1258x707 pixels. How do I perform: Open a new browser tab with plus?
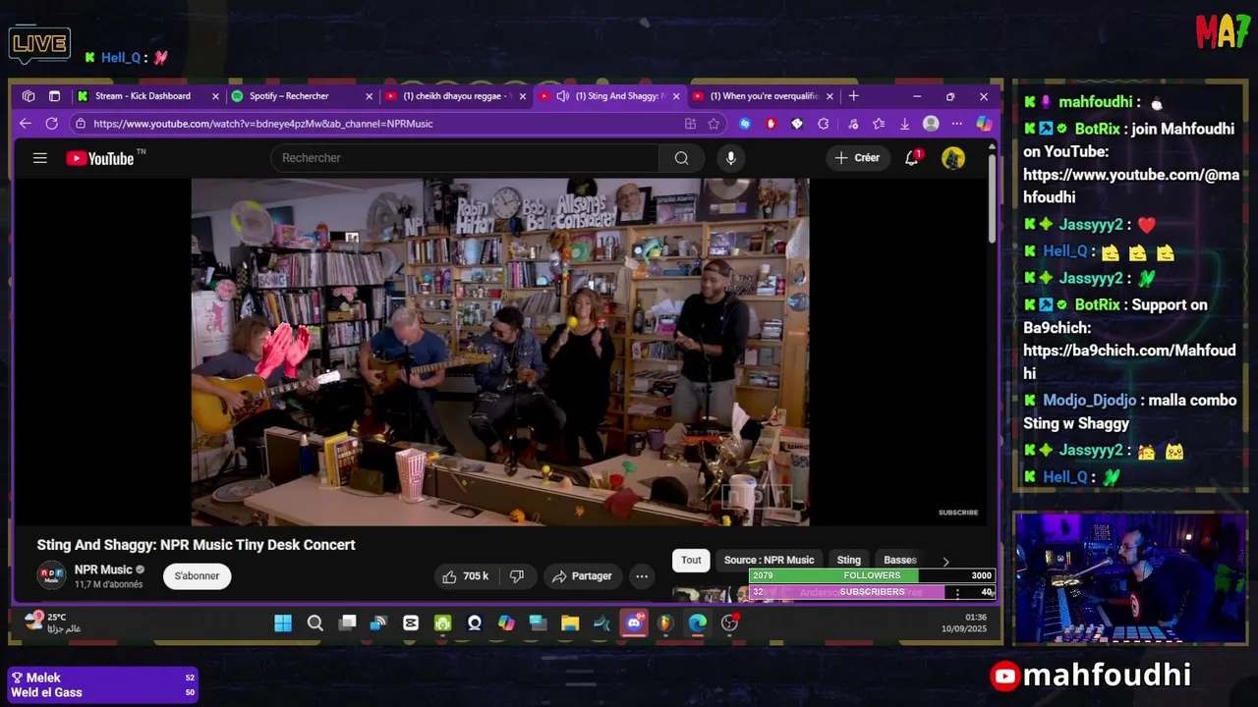[853, 96]
